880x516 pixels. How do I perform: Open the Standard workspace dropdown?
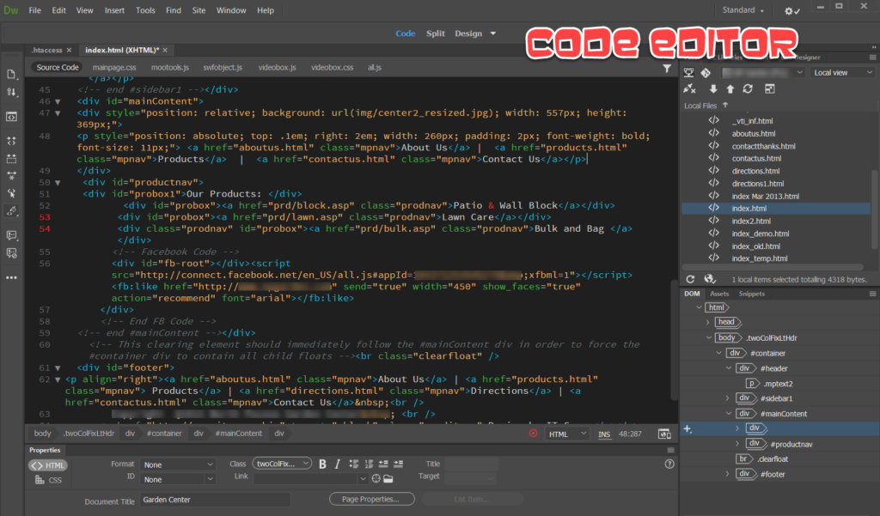point(743,10)
